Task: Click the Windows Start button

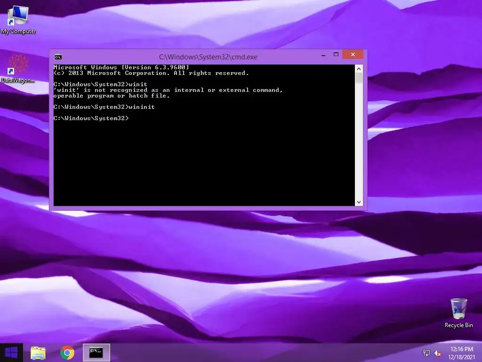Action: coord(11,353)
